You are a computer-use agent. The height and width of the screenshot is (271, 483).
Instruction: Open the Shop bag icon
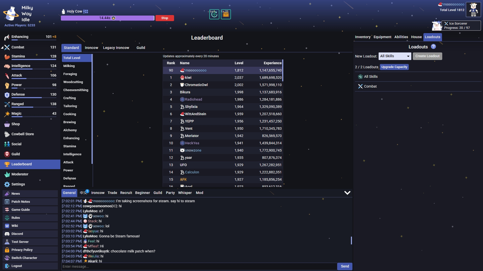(x=7, y=124)
